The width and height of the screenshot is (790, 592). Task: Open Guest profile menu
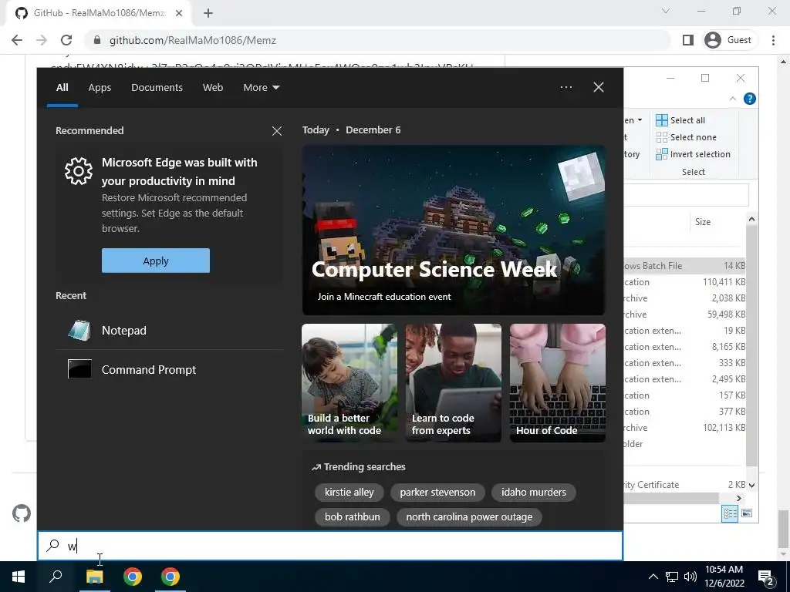(x=728, y=40)
